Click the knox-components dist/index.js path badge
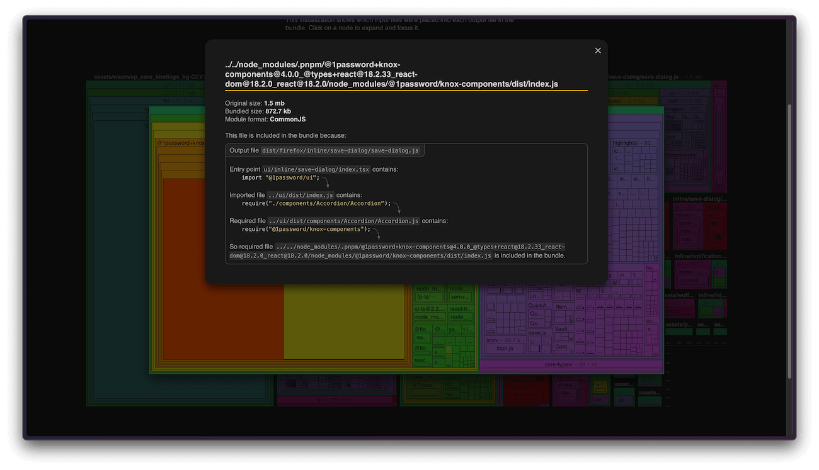Viewport: 819px width, 470px height. (x=397, y=250)
